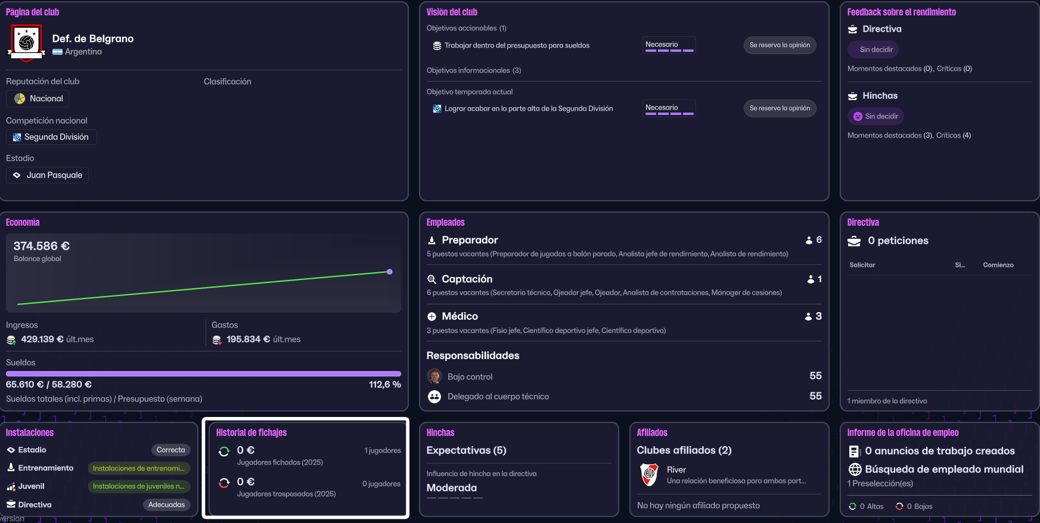The width and height of the screenshot is (1040, 523).
Task: Click competition icon beside 'Lograr acabar' objective
Action: [437, 108]
